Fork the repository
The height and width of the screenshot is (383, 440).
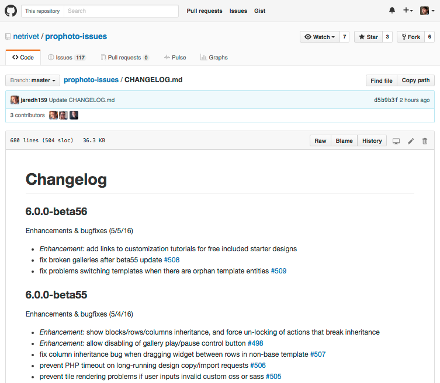pos(411,37)
